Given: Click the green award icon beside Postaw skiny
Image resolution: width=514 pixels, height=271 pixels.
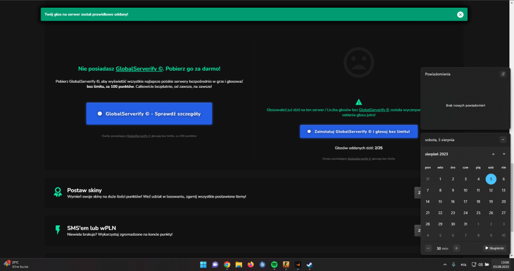Looking at the screenshot, I should tap(58, 192).
